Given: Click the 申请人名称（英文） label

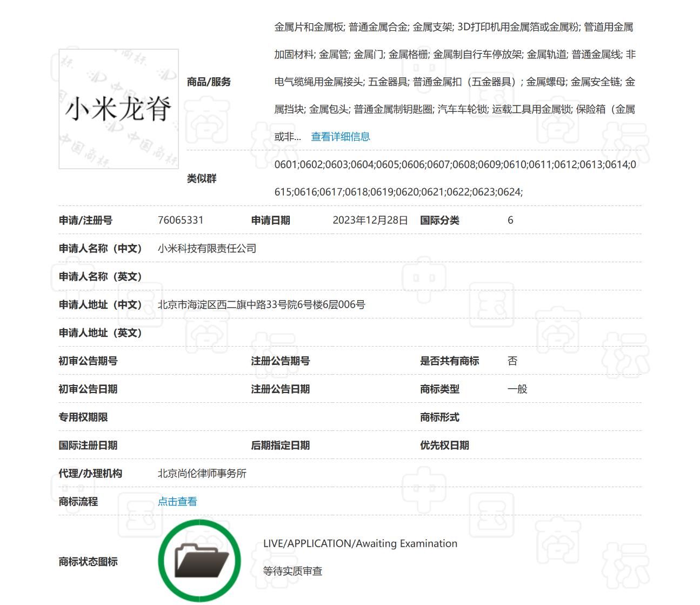Looking at the screenshot, I should click(x=101, y=277).
